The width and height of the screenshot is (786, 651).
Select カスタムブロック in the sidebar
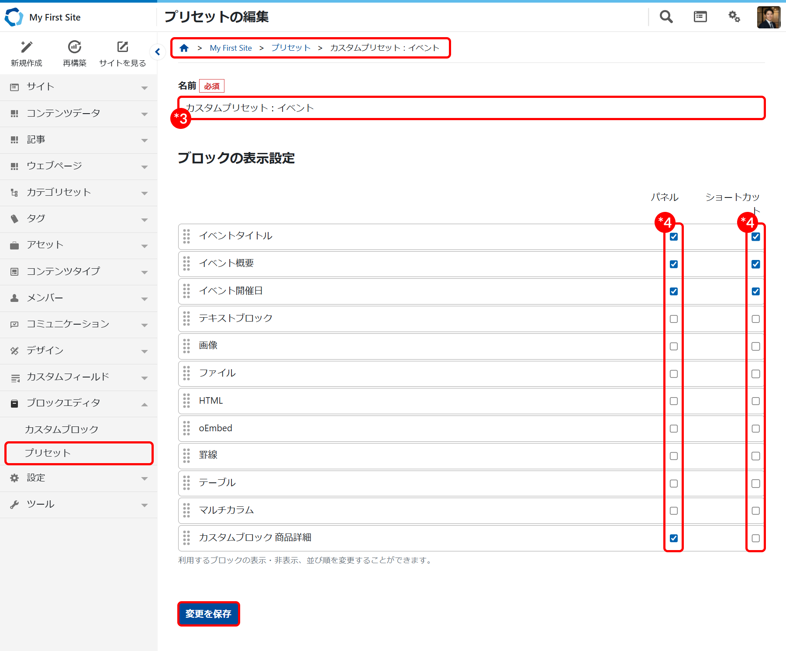pos(62,429)
